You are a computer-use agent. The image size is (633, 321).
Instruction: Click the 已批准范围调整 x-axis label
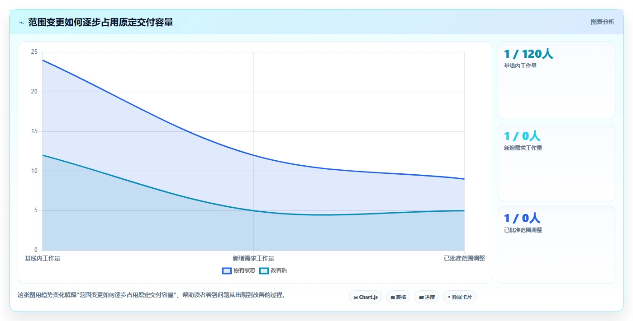[x=465, y=258]
